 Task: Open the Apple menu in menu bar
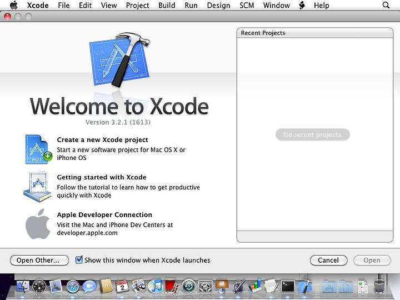pyautogui.click(x=14, y=5)
